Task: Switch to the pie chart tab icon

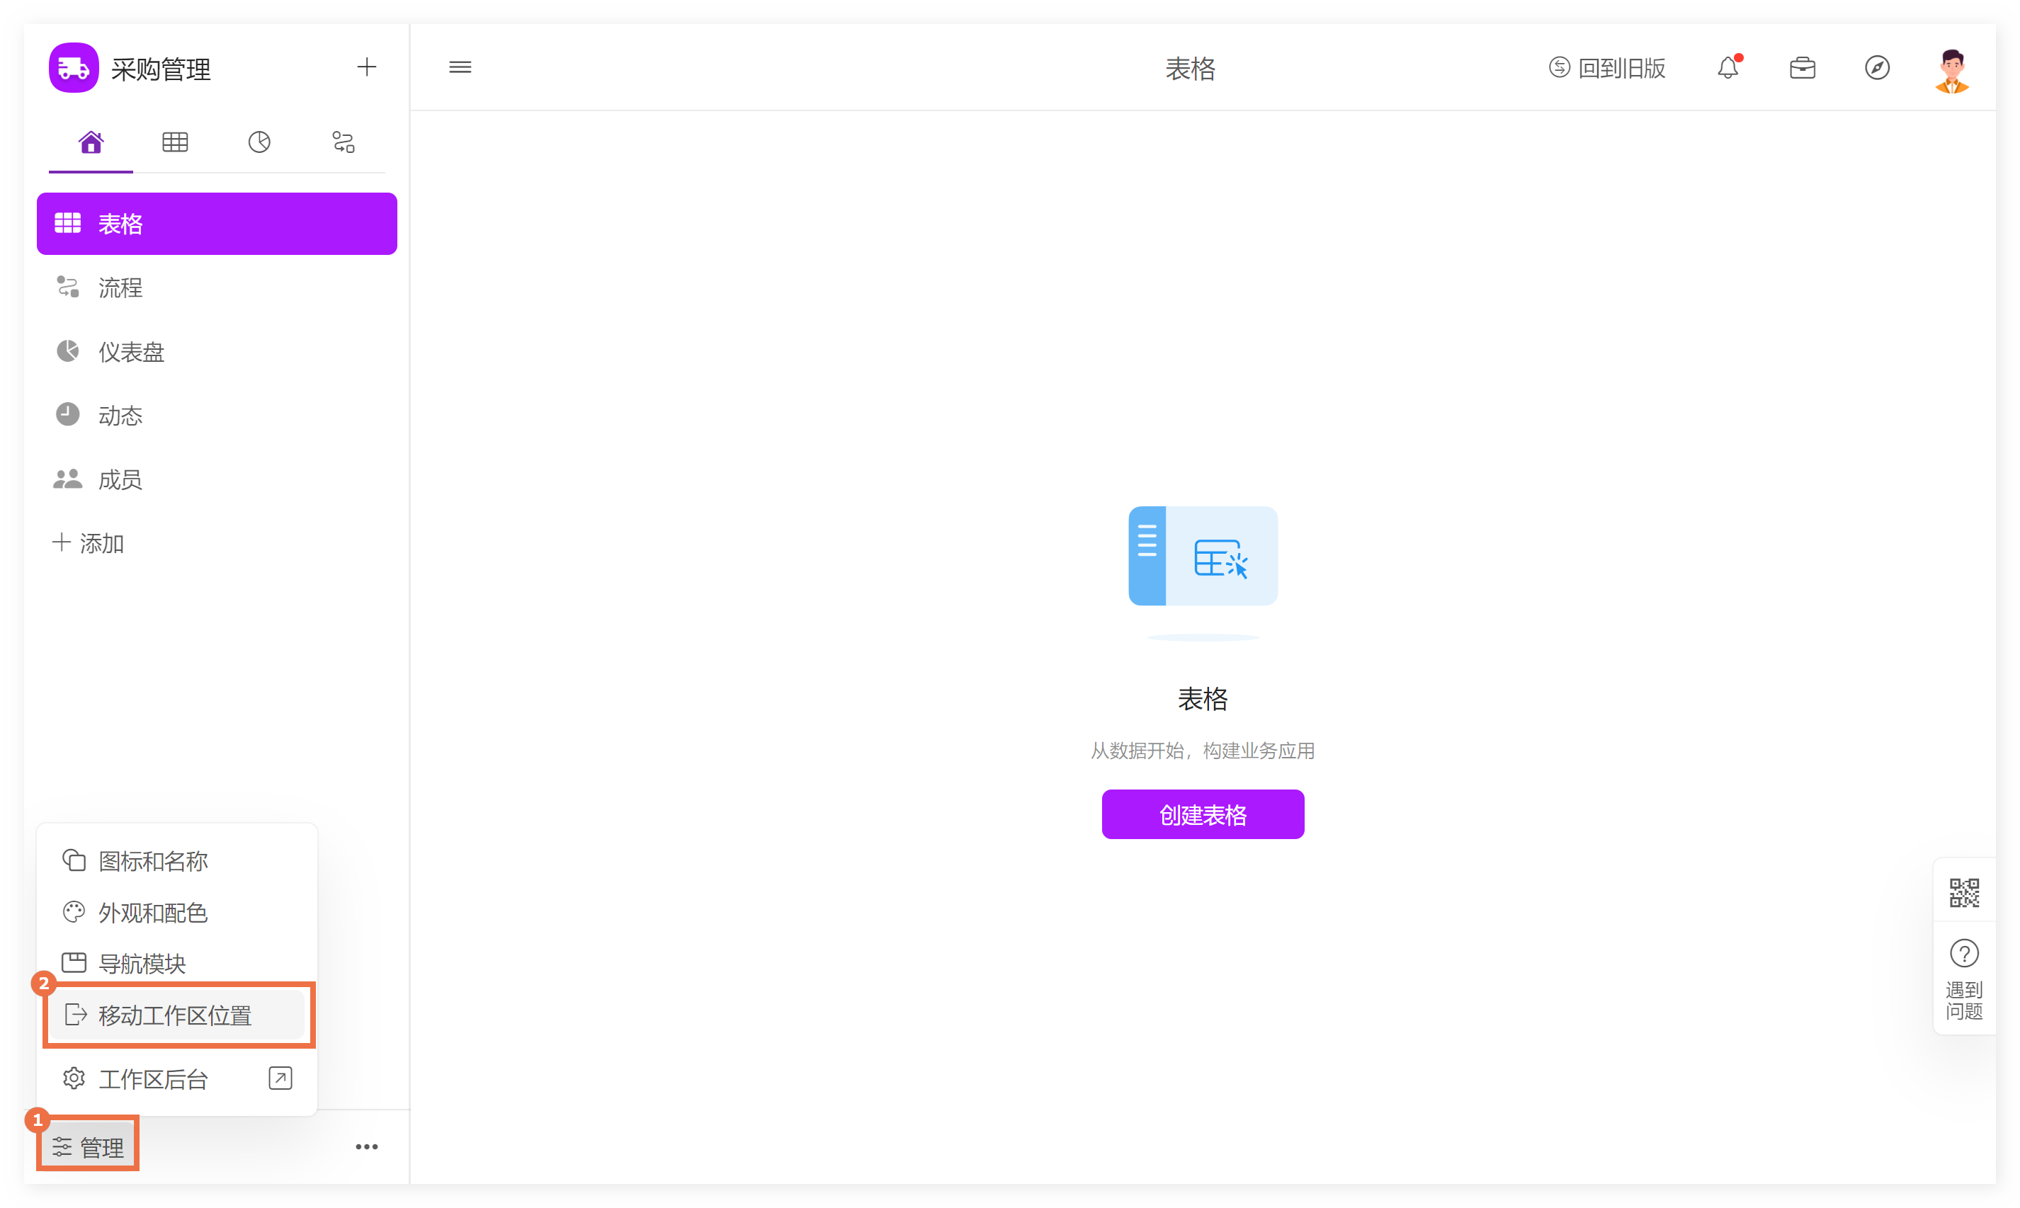Action: tap(259, 142)
